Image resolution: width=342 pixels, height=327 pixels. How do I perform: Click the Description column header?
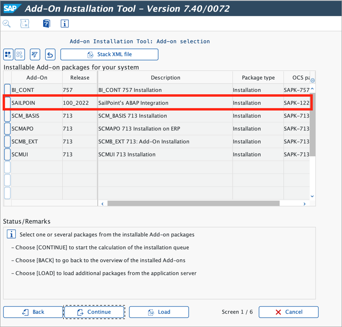[165, 78]
